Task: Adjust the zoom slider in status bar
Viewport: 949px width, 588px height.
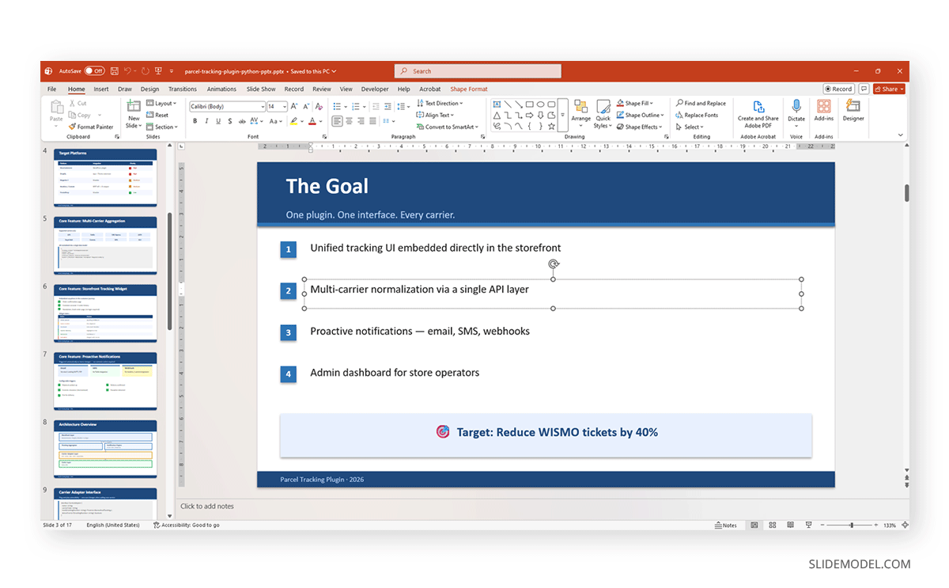Action: (x=851, y=525)
